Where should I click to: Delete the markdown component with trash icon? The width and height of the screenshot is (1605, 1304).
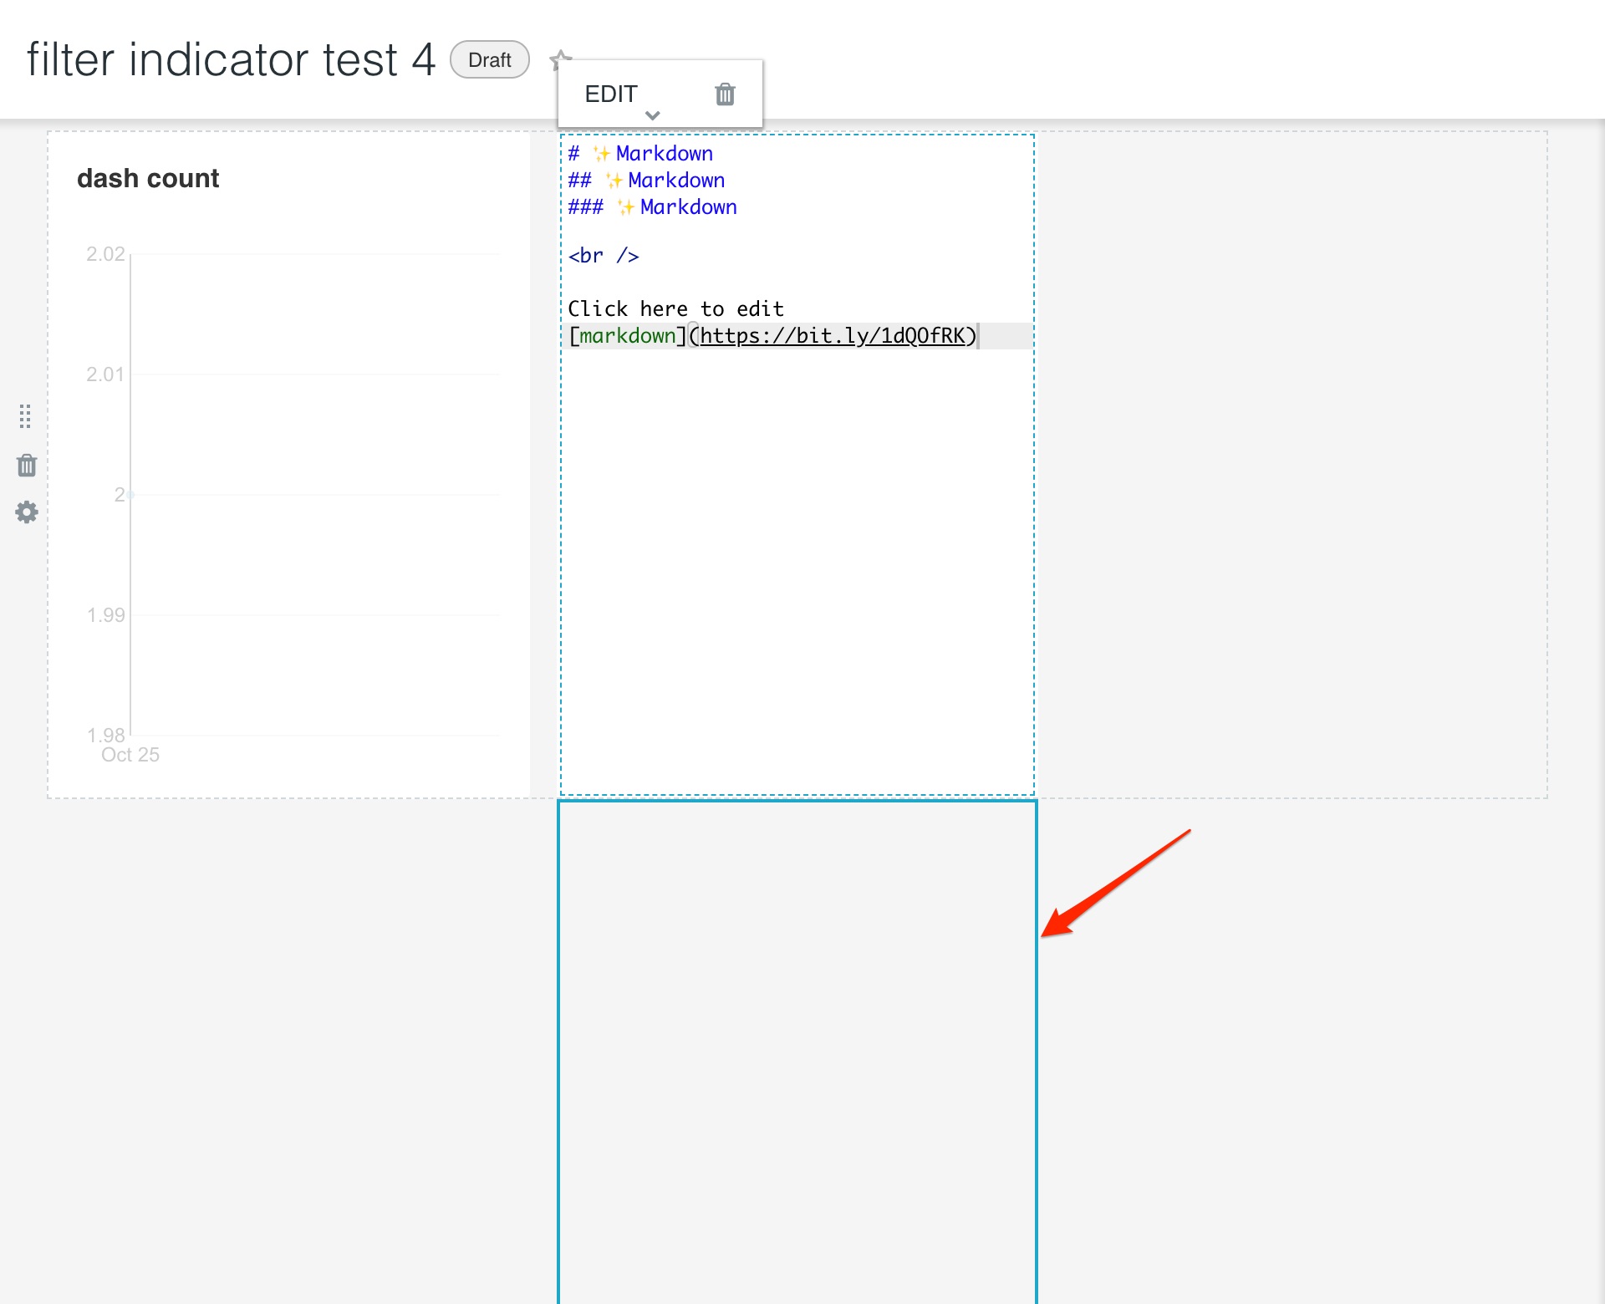[x=725, y=94]
